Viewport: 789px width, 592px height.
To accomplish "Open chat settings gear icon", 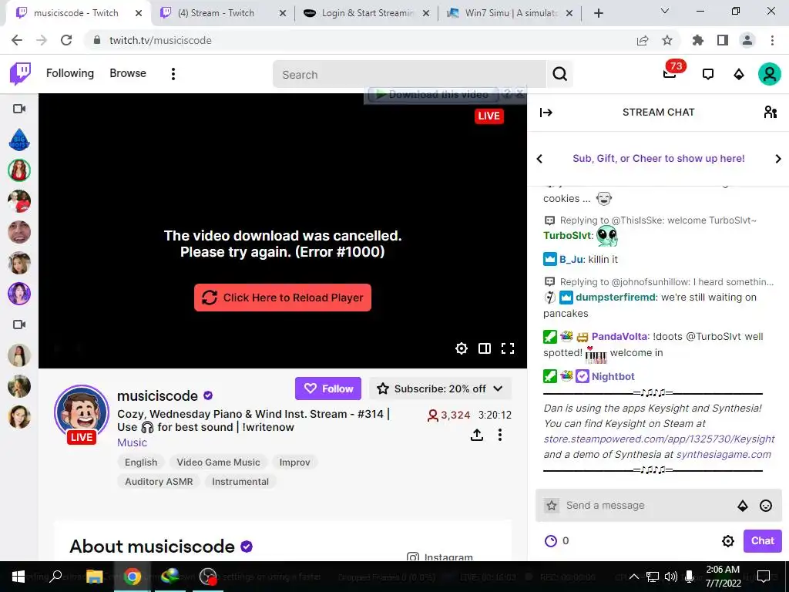I will 727,541.
